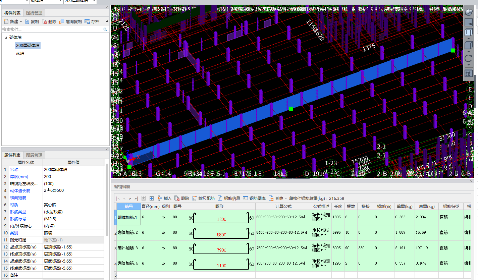Click the 删除 button in rebar editor toolbar

[182, 198]
